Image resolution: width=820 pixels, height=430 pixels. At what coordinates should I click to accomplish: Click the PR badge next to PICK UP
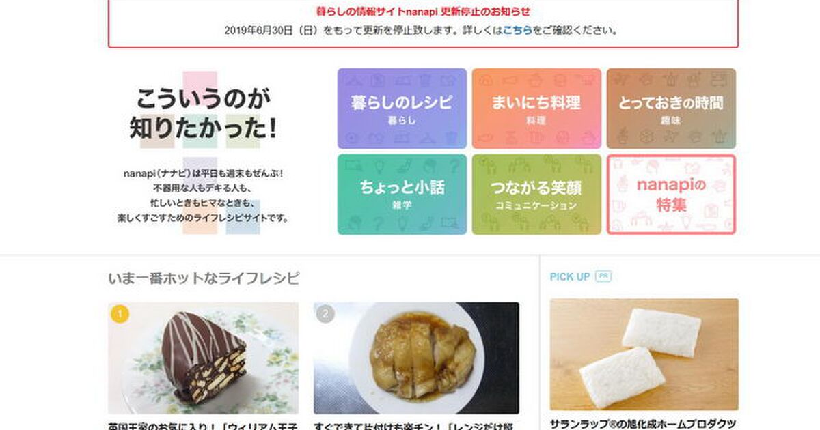pyautogui.click(x=603, y=276)
